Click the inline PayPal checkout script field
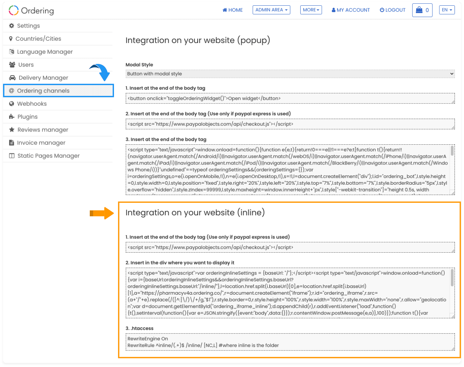 click(x=290, y=247)
